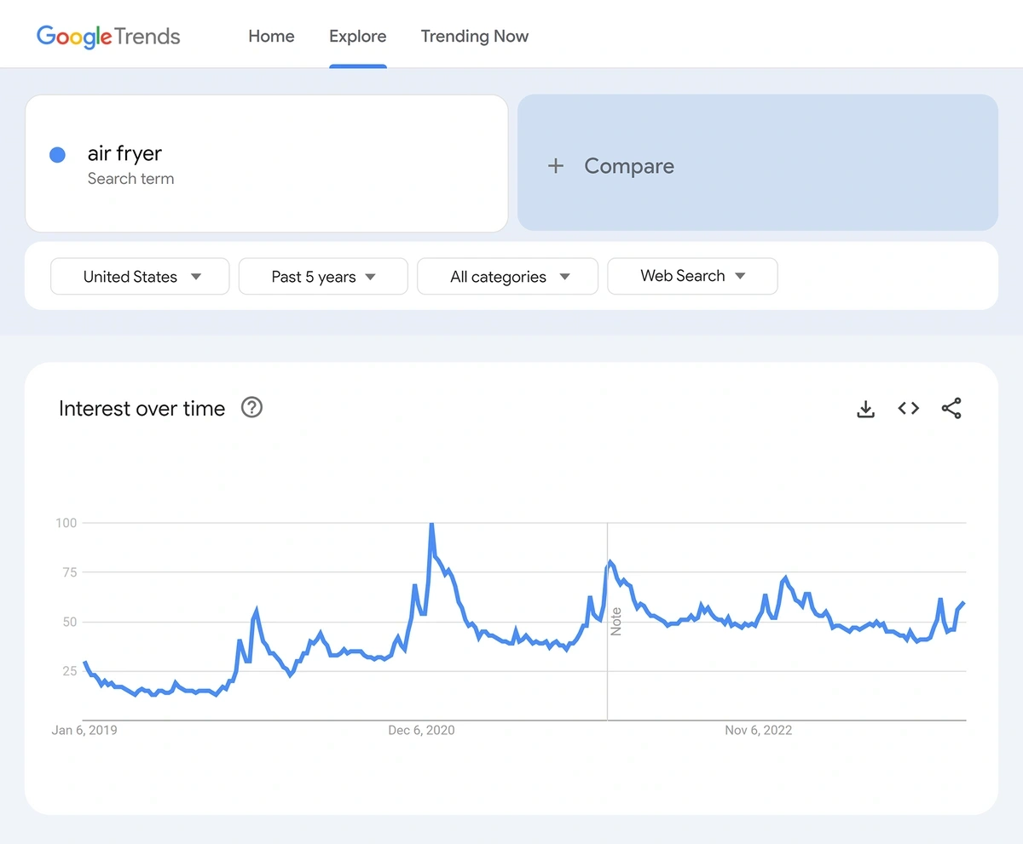Click the 25 value on the y-axis
The height and width of the screenshot is (844, 1023).
(68, 671)
